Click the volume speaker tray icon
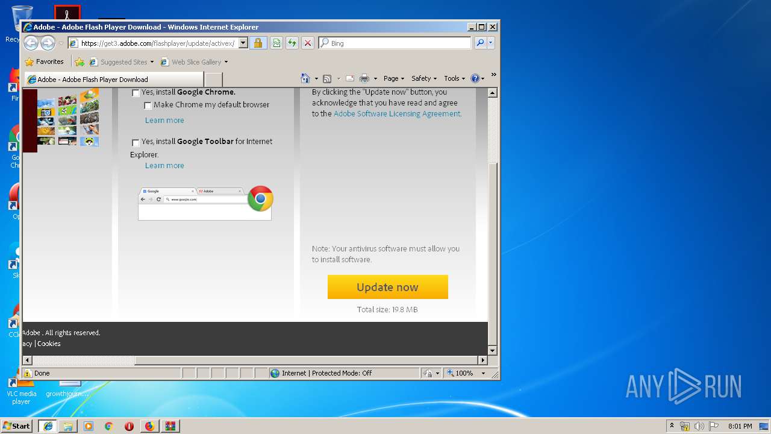The width and height of the screenshot is (771, 434). pyautogui.click(x=699, y=426)
